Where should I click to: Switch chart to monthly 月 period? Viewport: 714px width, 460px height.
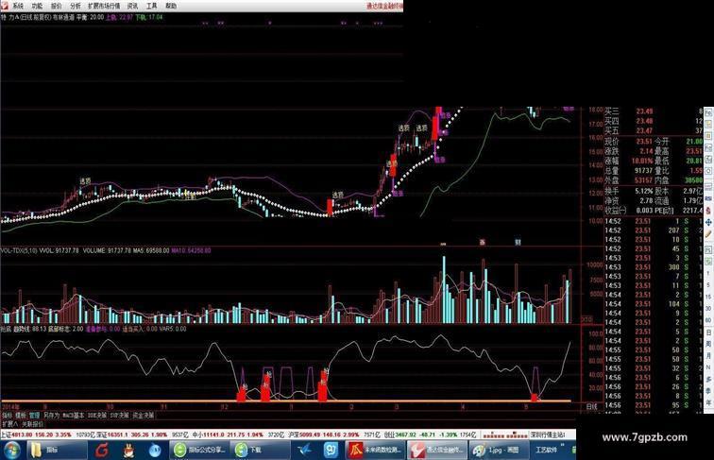(708, 356)
